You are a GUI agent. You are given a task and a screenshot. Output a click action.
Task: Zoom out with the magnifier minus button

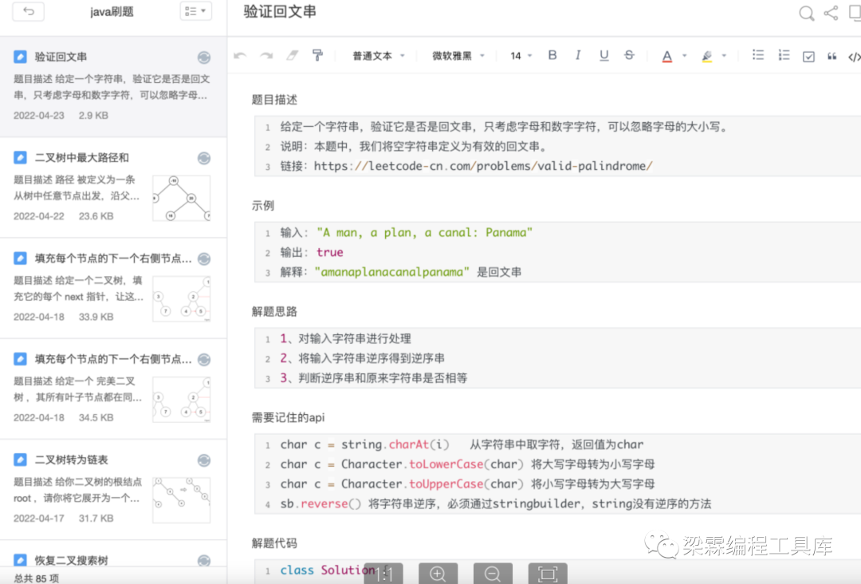pos(493,574)
